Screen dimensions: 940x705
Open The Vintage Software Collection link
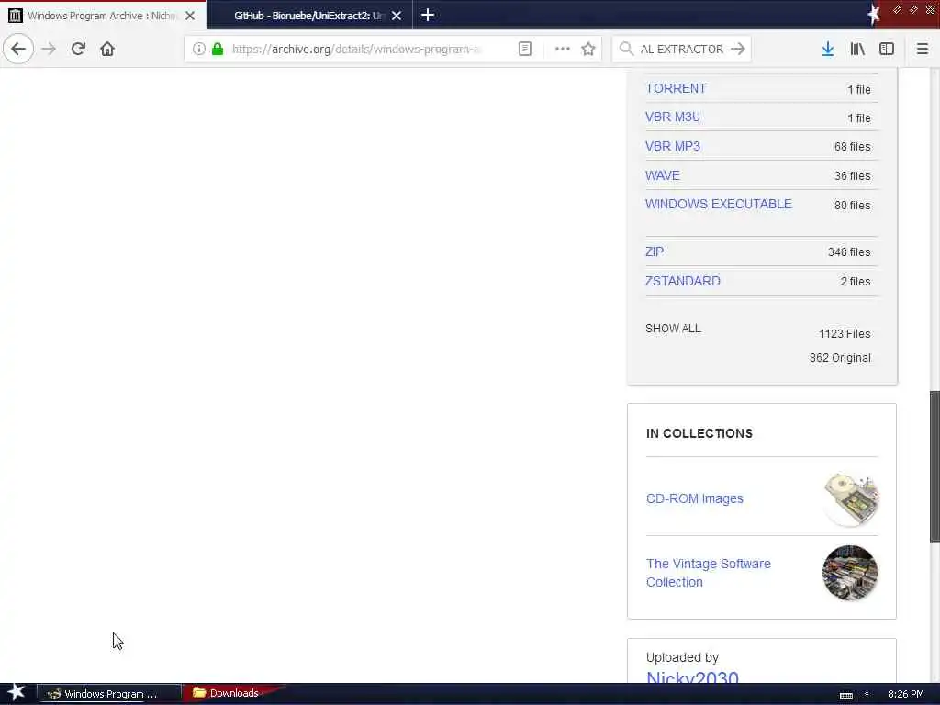[708, 573]
